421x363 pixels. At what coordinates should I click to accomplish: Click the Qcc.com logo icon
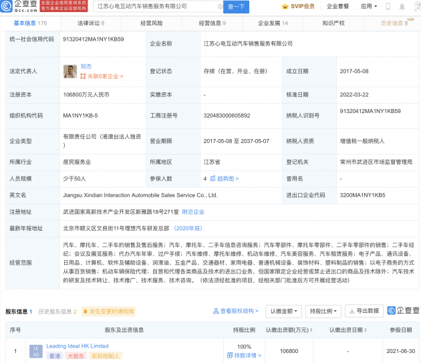pos(6,6)
